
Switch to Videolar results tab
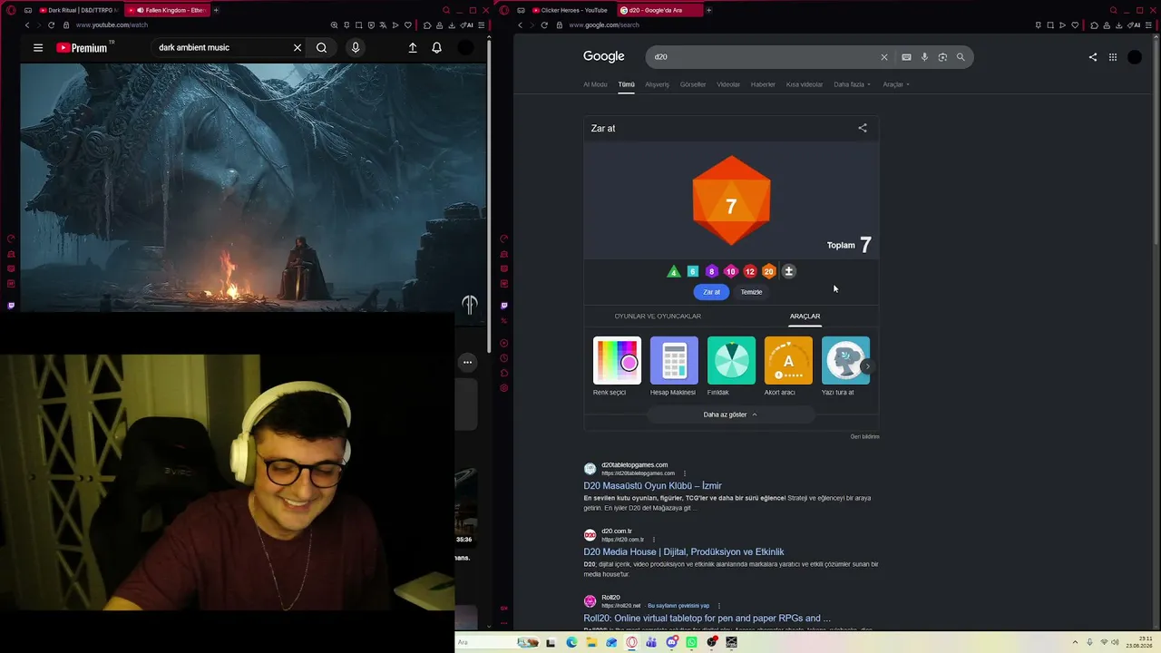(x=728, y=84)
